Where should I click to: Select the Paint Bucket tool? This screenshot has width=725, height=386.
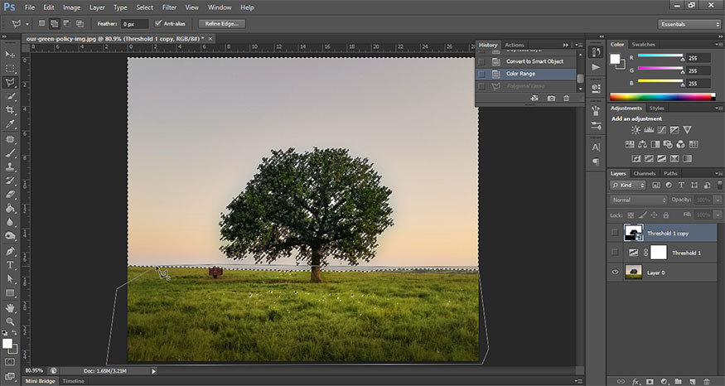pos(11,209)
